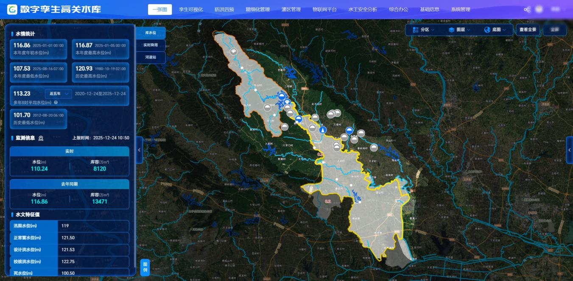
Task: Open the 近五年 period dropdown
Action: click(x=59, y=93)
